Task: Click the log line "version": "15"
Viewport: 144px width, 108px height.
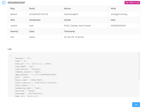Action: point(23,58)
